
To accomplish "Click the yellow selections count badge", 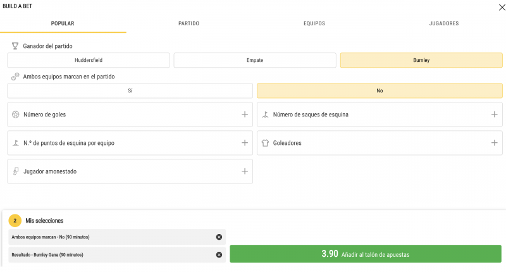I will click(15, 220).
